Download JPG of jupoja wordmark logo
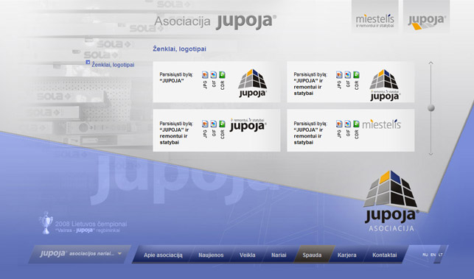474x279 pixels. pos(205,124)
